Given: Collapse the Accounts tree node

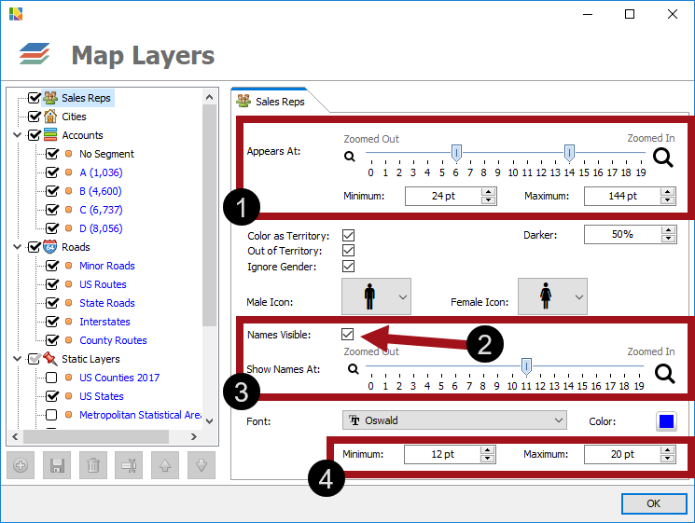Looking at the screenshot, I should pos(17,135).
